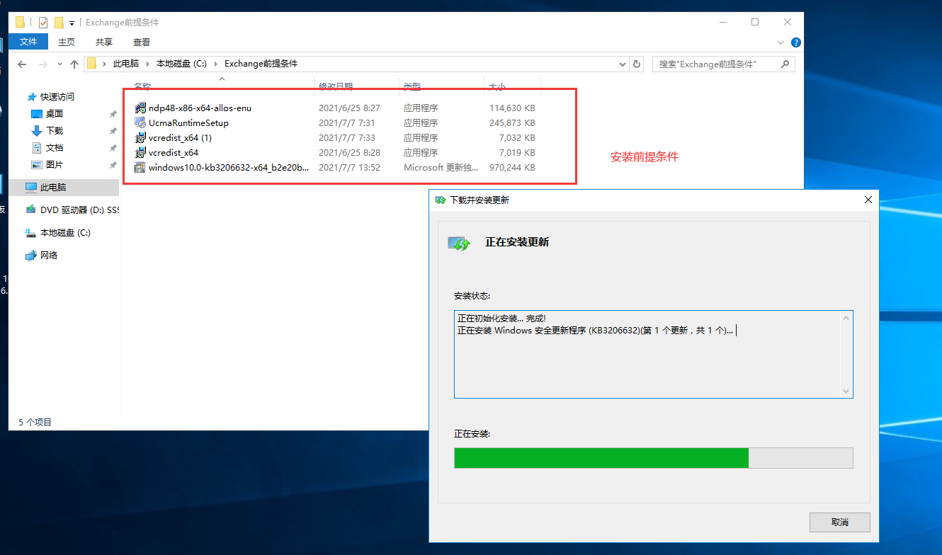Select 本地磁盘 (C:) in navigation pane
Image resolution: width=942 pixels, height=555 pixels.
point(65,233)
